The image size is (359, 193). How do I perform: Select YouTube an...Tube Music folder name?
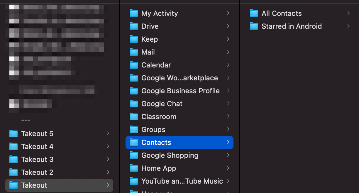click(x=182, y=181)
